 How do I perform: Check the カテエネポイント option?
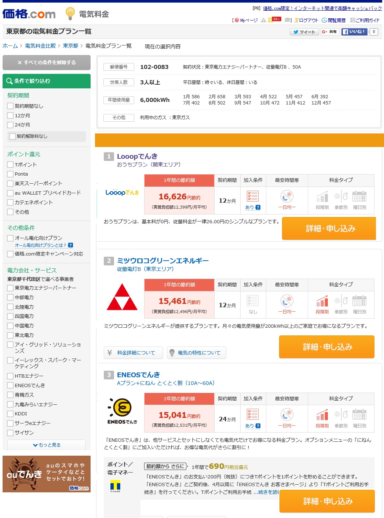(10, 202)
